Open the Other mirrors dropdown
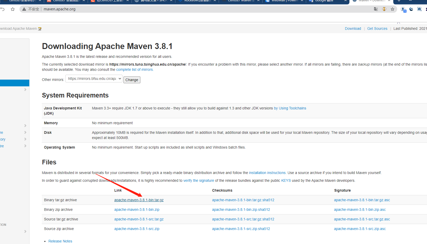Viewport: 427px width, 244px height. tap(94, 79)
